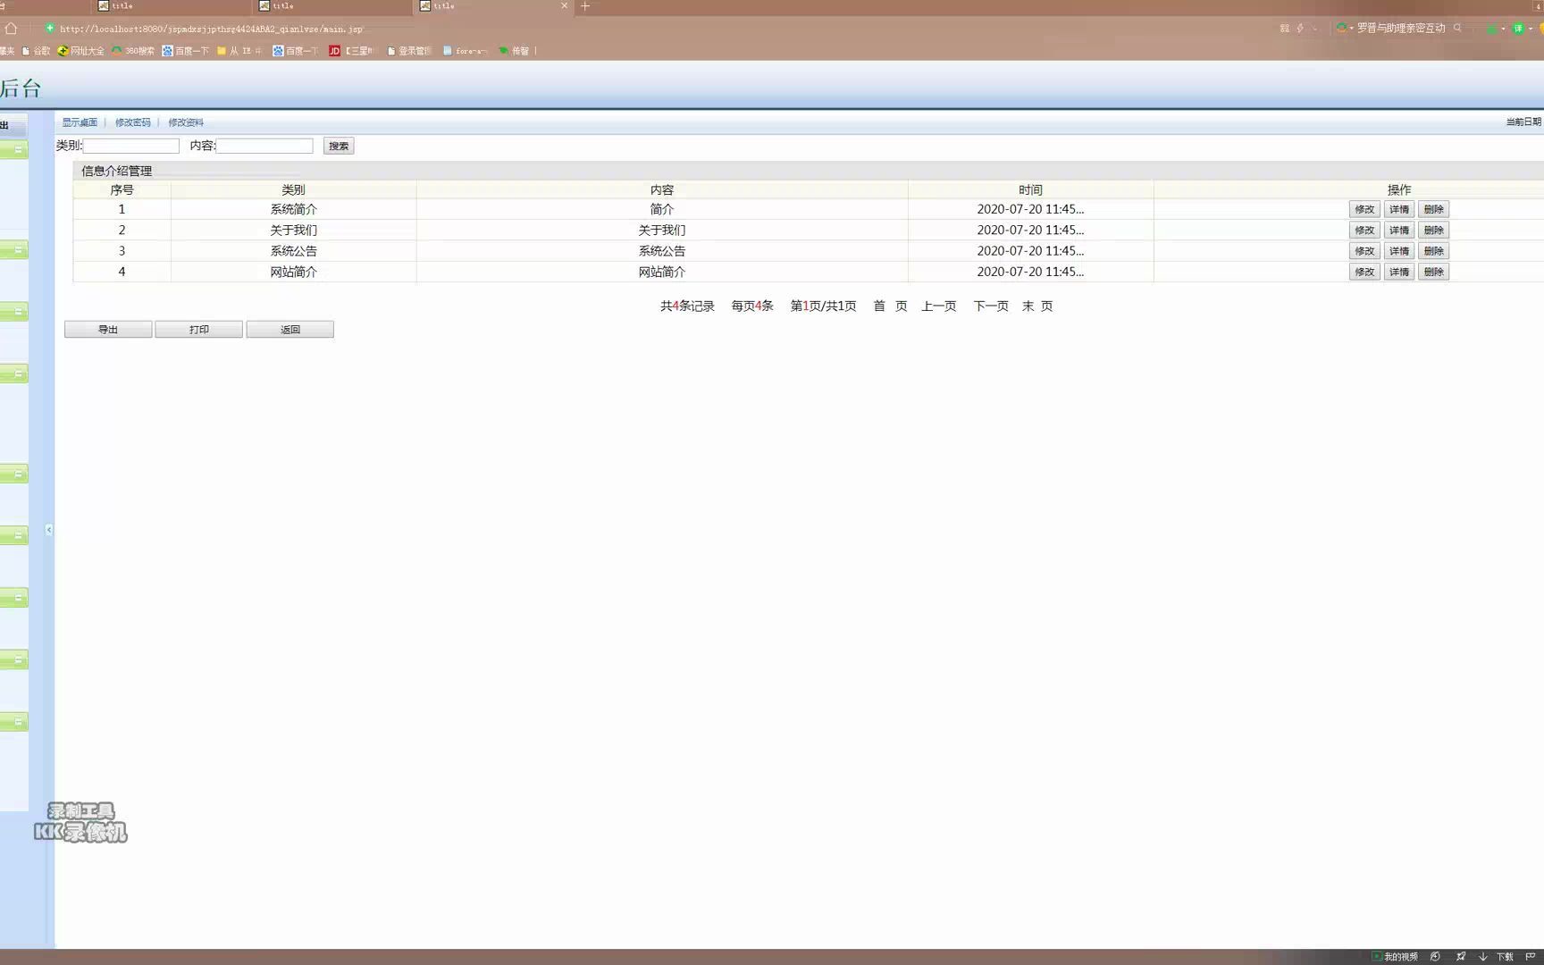Click the green shield icon in address bar
Viewport: 1544px width, 965px height.
click(x=50, y=29)
